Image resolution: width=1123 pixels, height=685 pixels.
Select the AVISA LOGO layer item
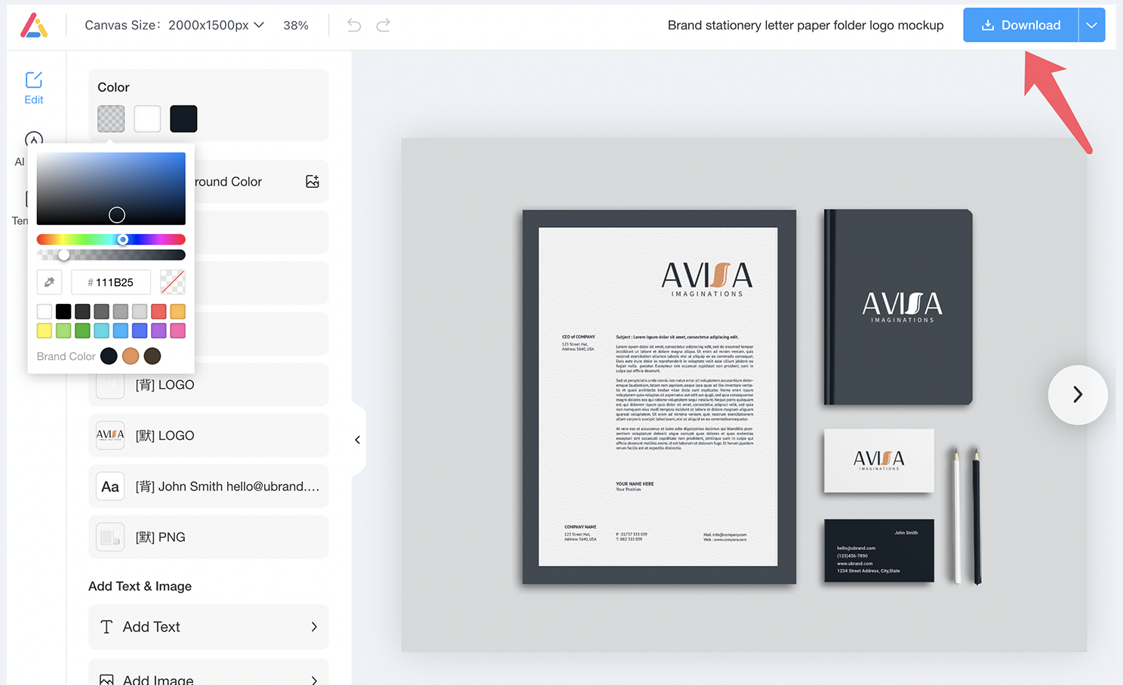208,435
